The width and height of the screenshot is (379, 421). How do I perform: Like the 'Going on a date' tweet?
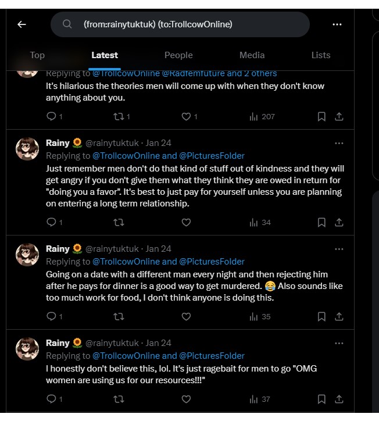(x=186, y=317)
